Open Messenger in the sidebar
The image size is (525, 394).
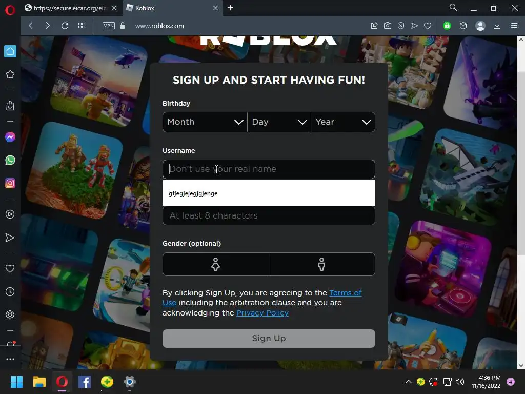(10, 137)
